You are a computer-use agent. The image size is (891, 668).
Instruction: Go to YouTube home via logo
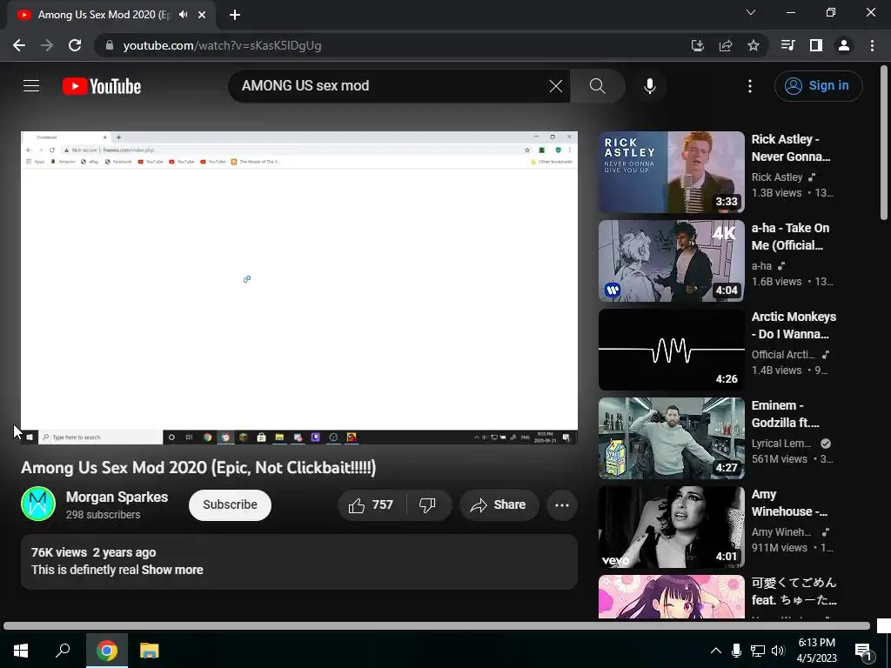(x=102, y=86)
